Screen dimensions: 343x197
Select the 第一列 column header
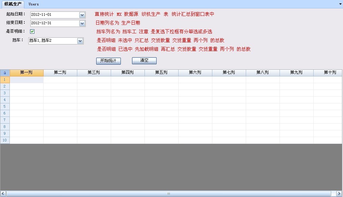pos(26,73)
